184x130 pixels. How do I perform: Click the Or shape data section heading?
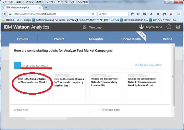[x=111, y=110]
